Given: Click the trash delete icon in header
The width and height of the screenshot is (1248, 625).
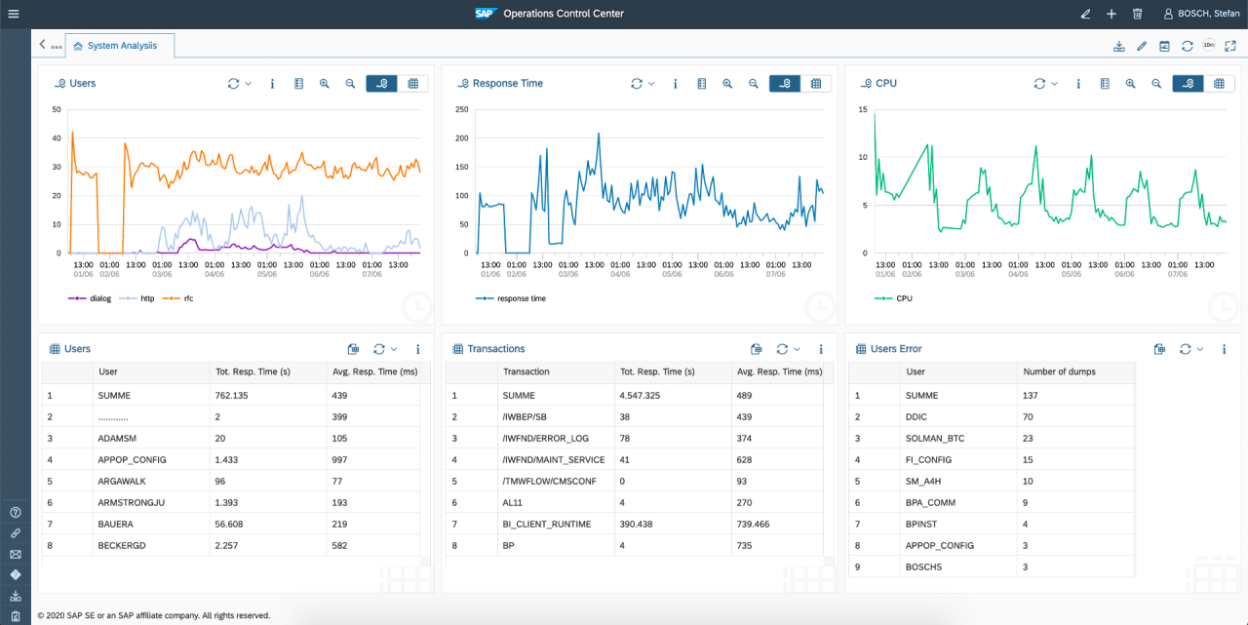Looking at the screenshot, I should pos(1137,14).
